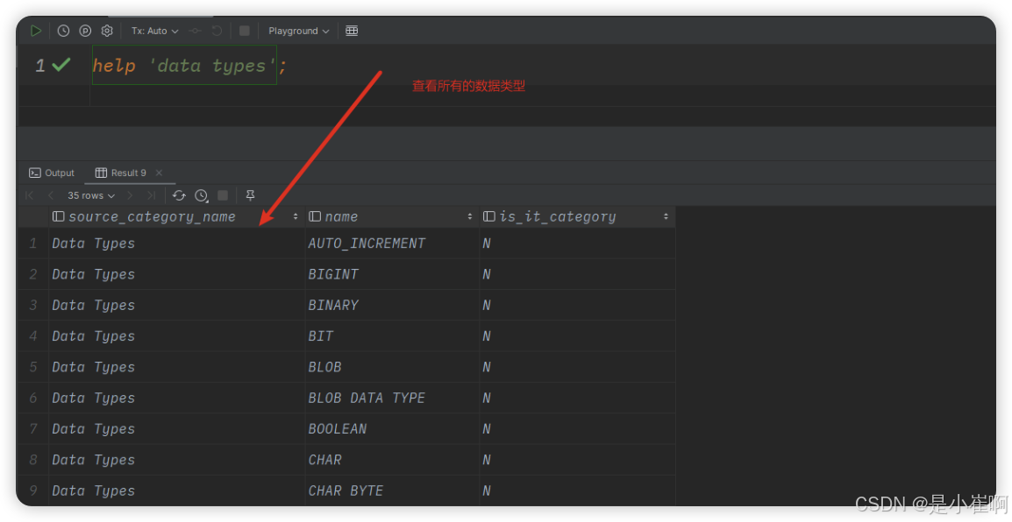Select the CHAR cell in row 8
Image resolution: width=1012 pixels, height=522 pixels.
click(x=392, y=460)
